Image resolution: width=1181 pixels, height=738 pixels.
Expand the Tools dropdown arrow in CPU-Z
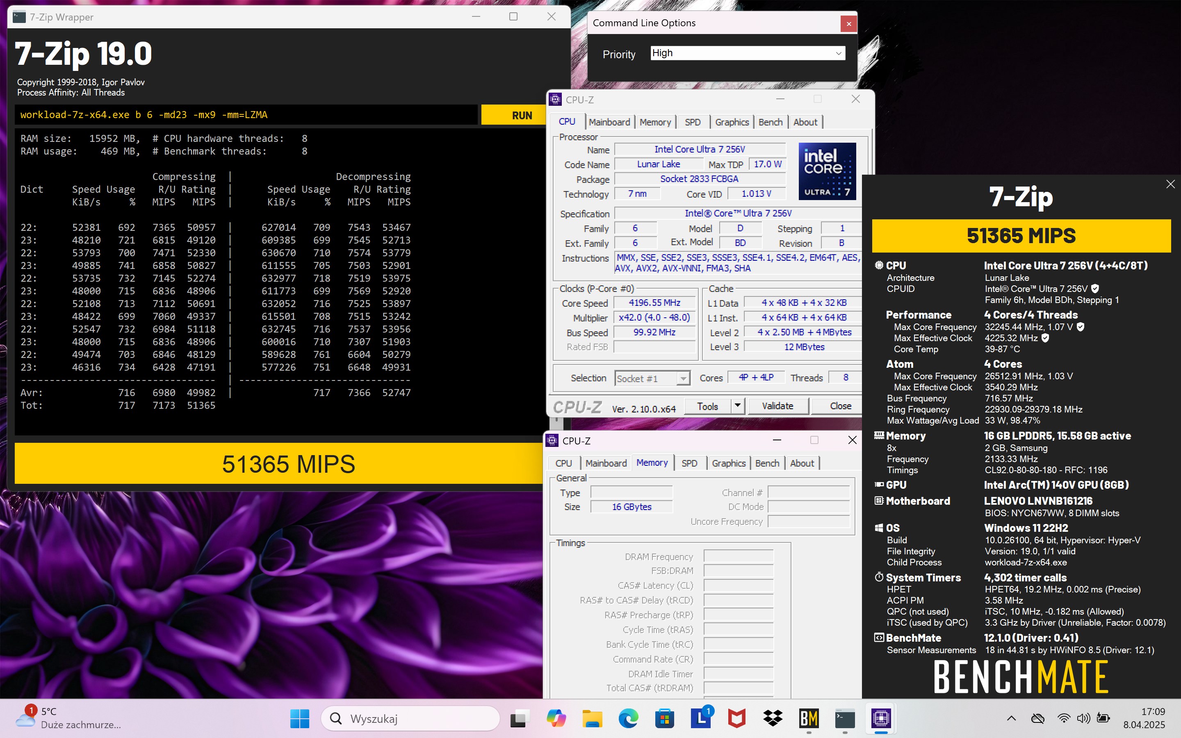tap(737, 406)
